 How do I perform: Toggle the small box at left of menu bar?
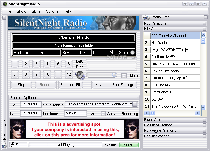[4, 17]
